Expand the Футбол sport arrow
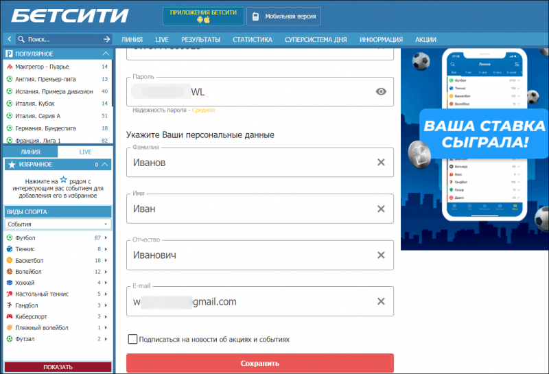 [106, 237]
